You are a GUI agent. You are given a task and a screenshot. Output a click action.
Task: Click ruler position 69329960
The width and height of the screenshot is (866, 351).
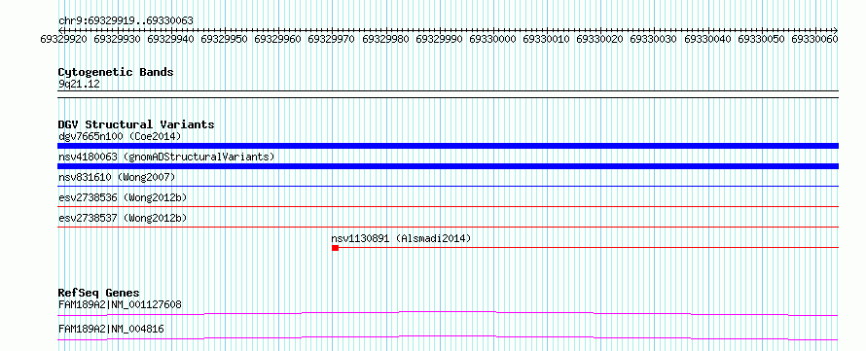(279, 39)
